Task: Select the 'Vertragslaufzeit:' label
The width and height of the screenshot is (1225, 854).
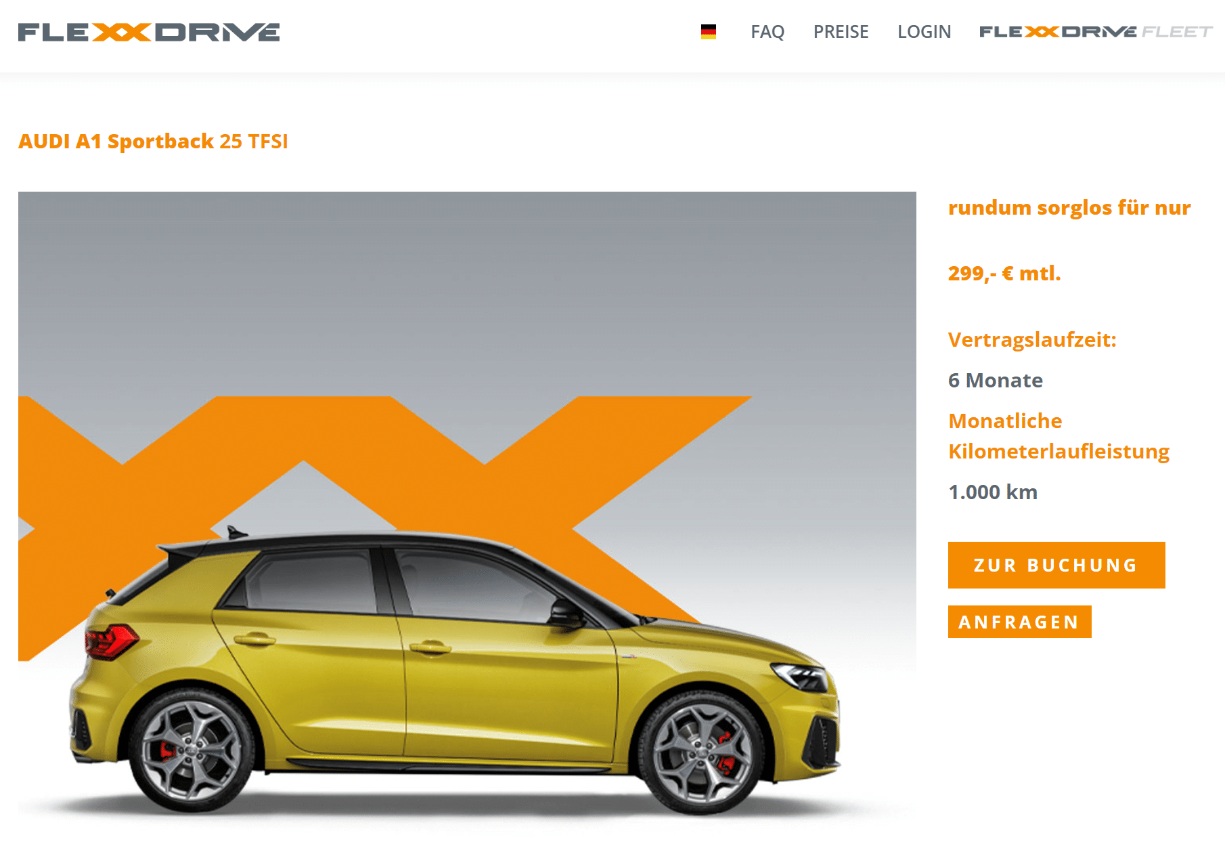Action: (1032, 339)
